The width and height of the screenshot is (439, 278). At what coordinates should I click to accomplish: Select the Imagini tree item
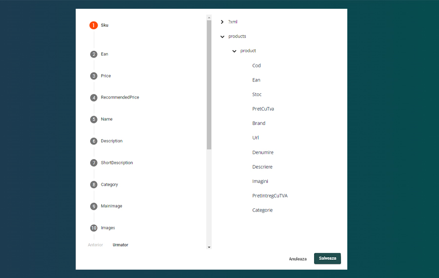click(260, 181)
